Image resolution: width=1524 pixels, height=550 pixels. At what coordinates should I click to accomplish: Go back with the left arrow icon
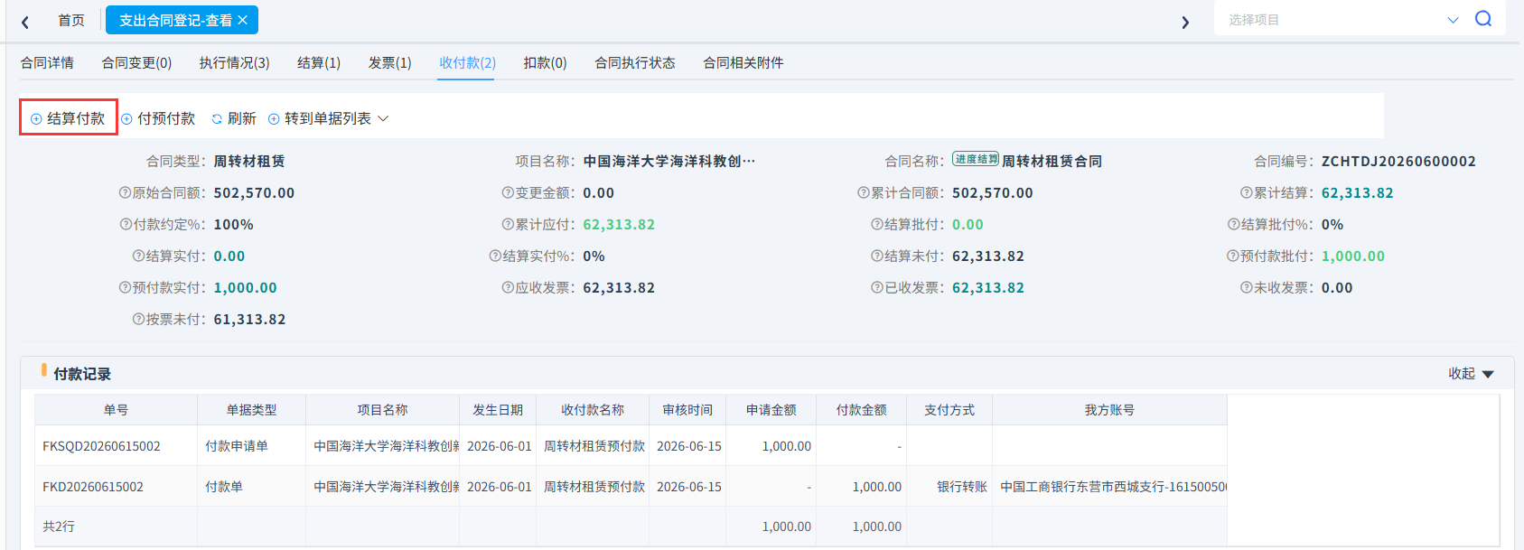click(25, 22)
